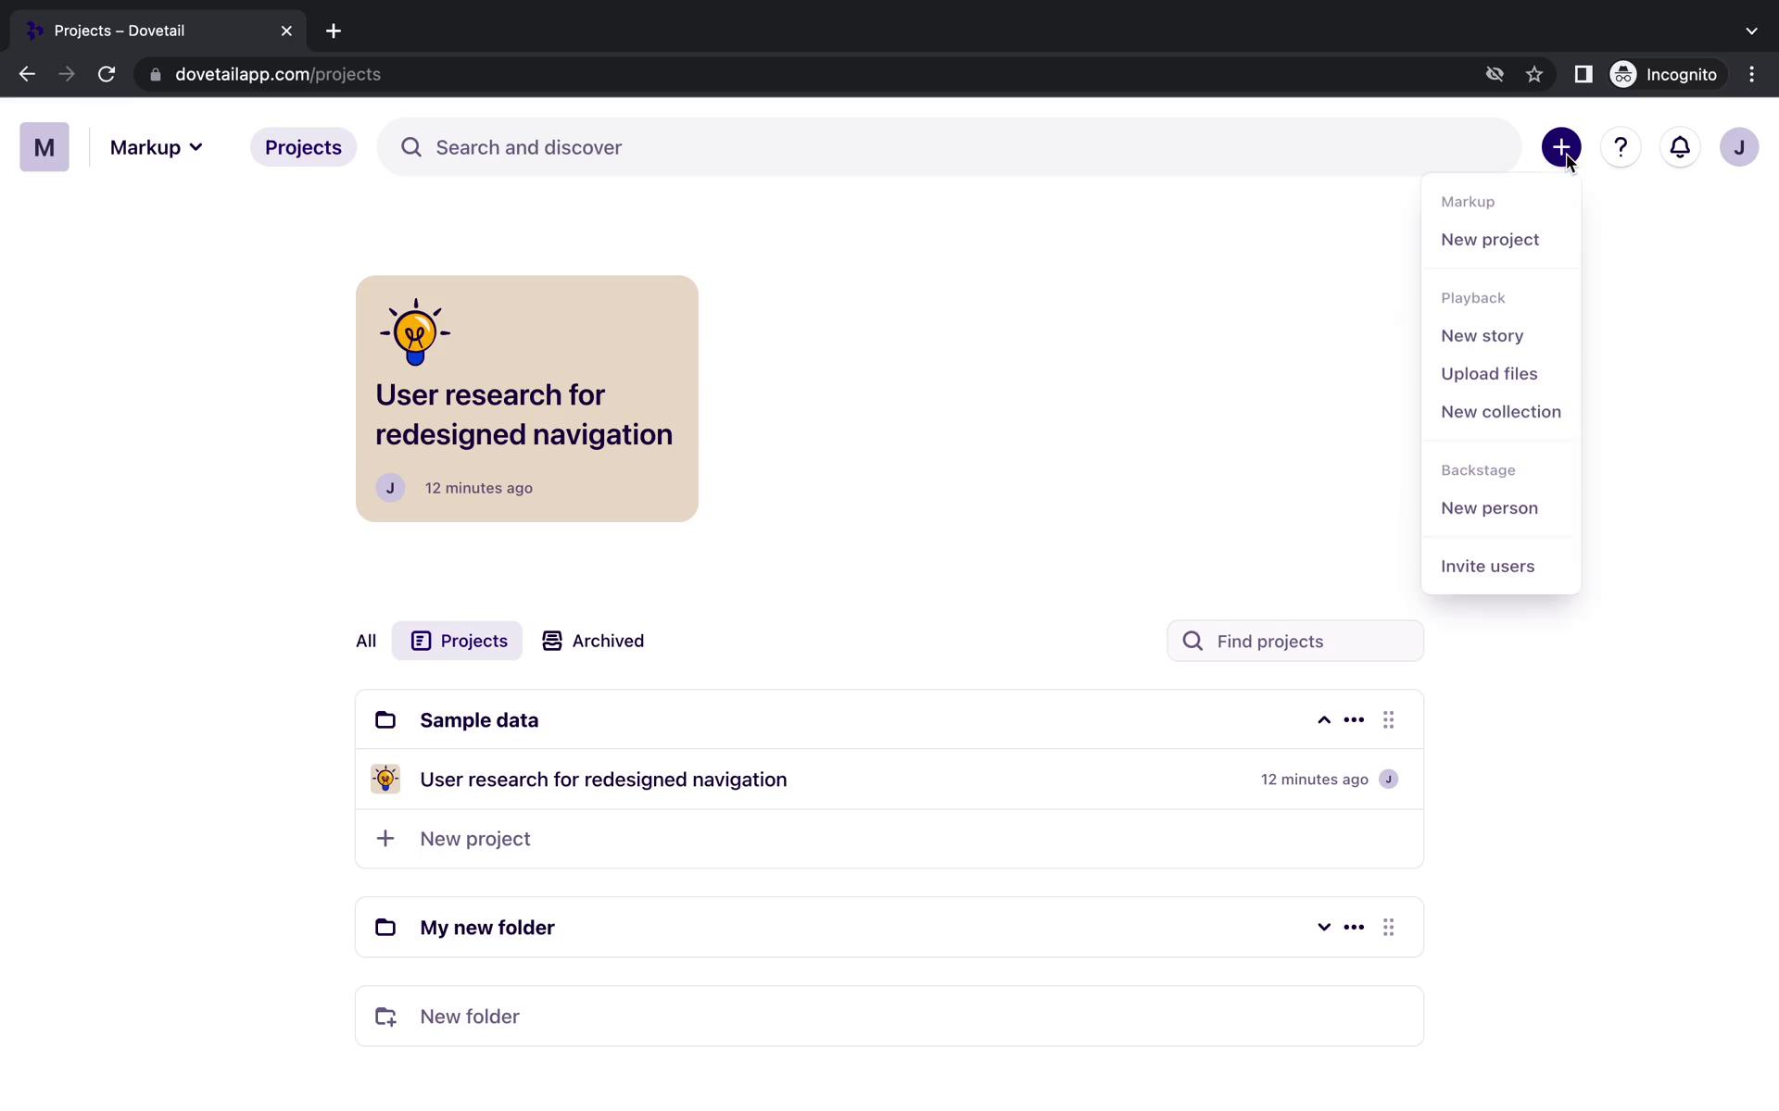Toggle All projects filter view
1779x1111 pixels.
(366, 640)
